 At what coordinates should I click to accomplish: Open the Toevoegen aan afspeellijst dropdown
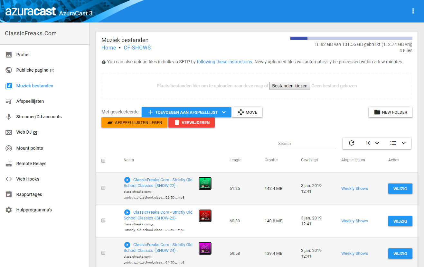[x=186, y=112]
